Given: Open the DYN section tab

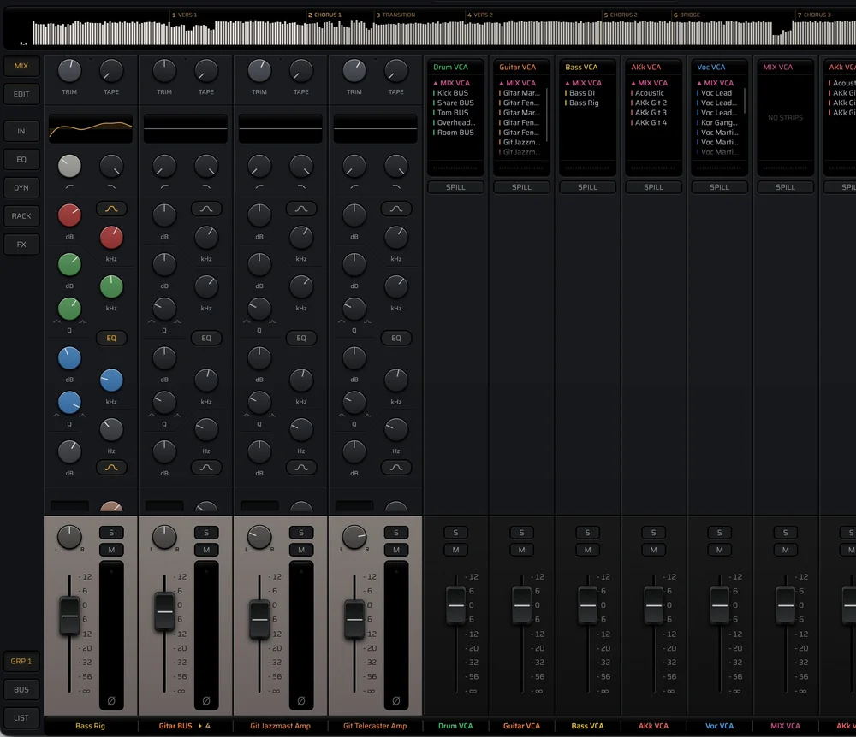Looking at the screenshot, I should 21,188.
